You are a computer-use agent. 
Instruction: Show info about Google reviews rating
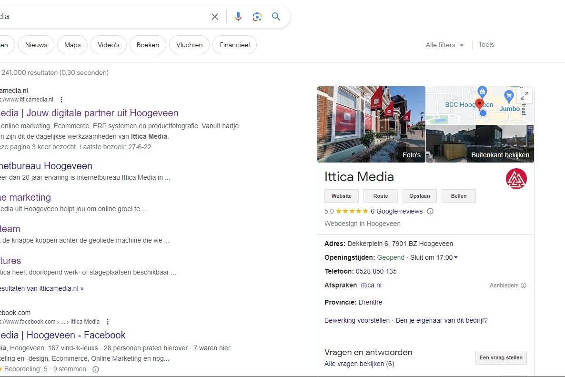[x=430, y=211]
